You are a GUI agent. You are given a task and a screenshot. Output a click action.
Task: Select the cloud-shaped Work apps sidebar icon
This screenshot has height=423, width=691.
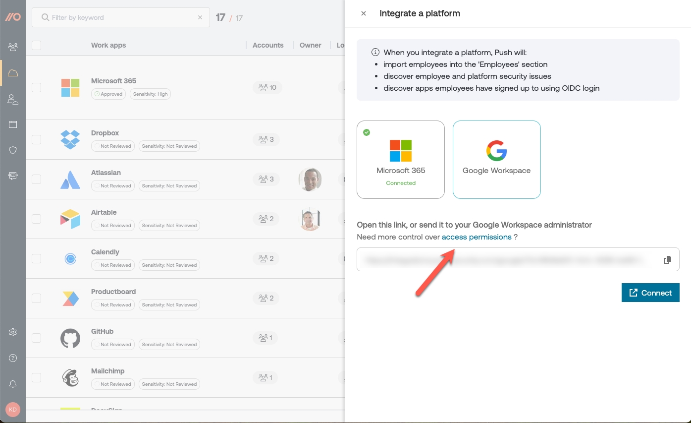point(13,72)
